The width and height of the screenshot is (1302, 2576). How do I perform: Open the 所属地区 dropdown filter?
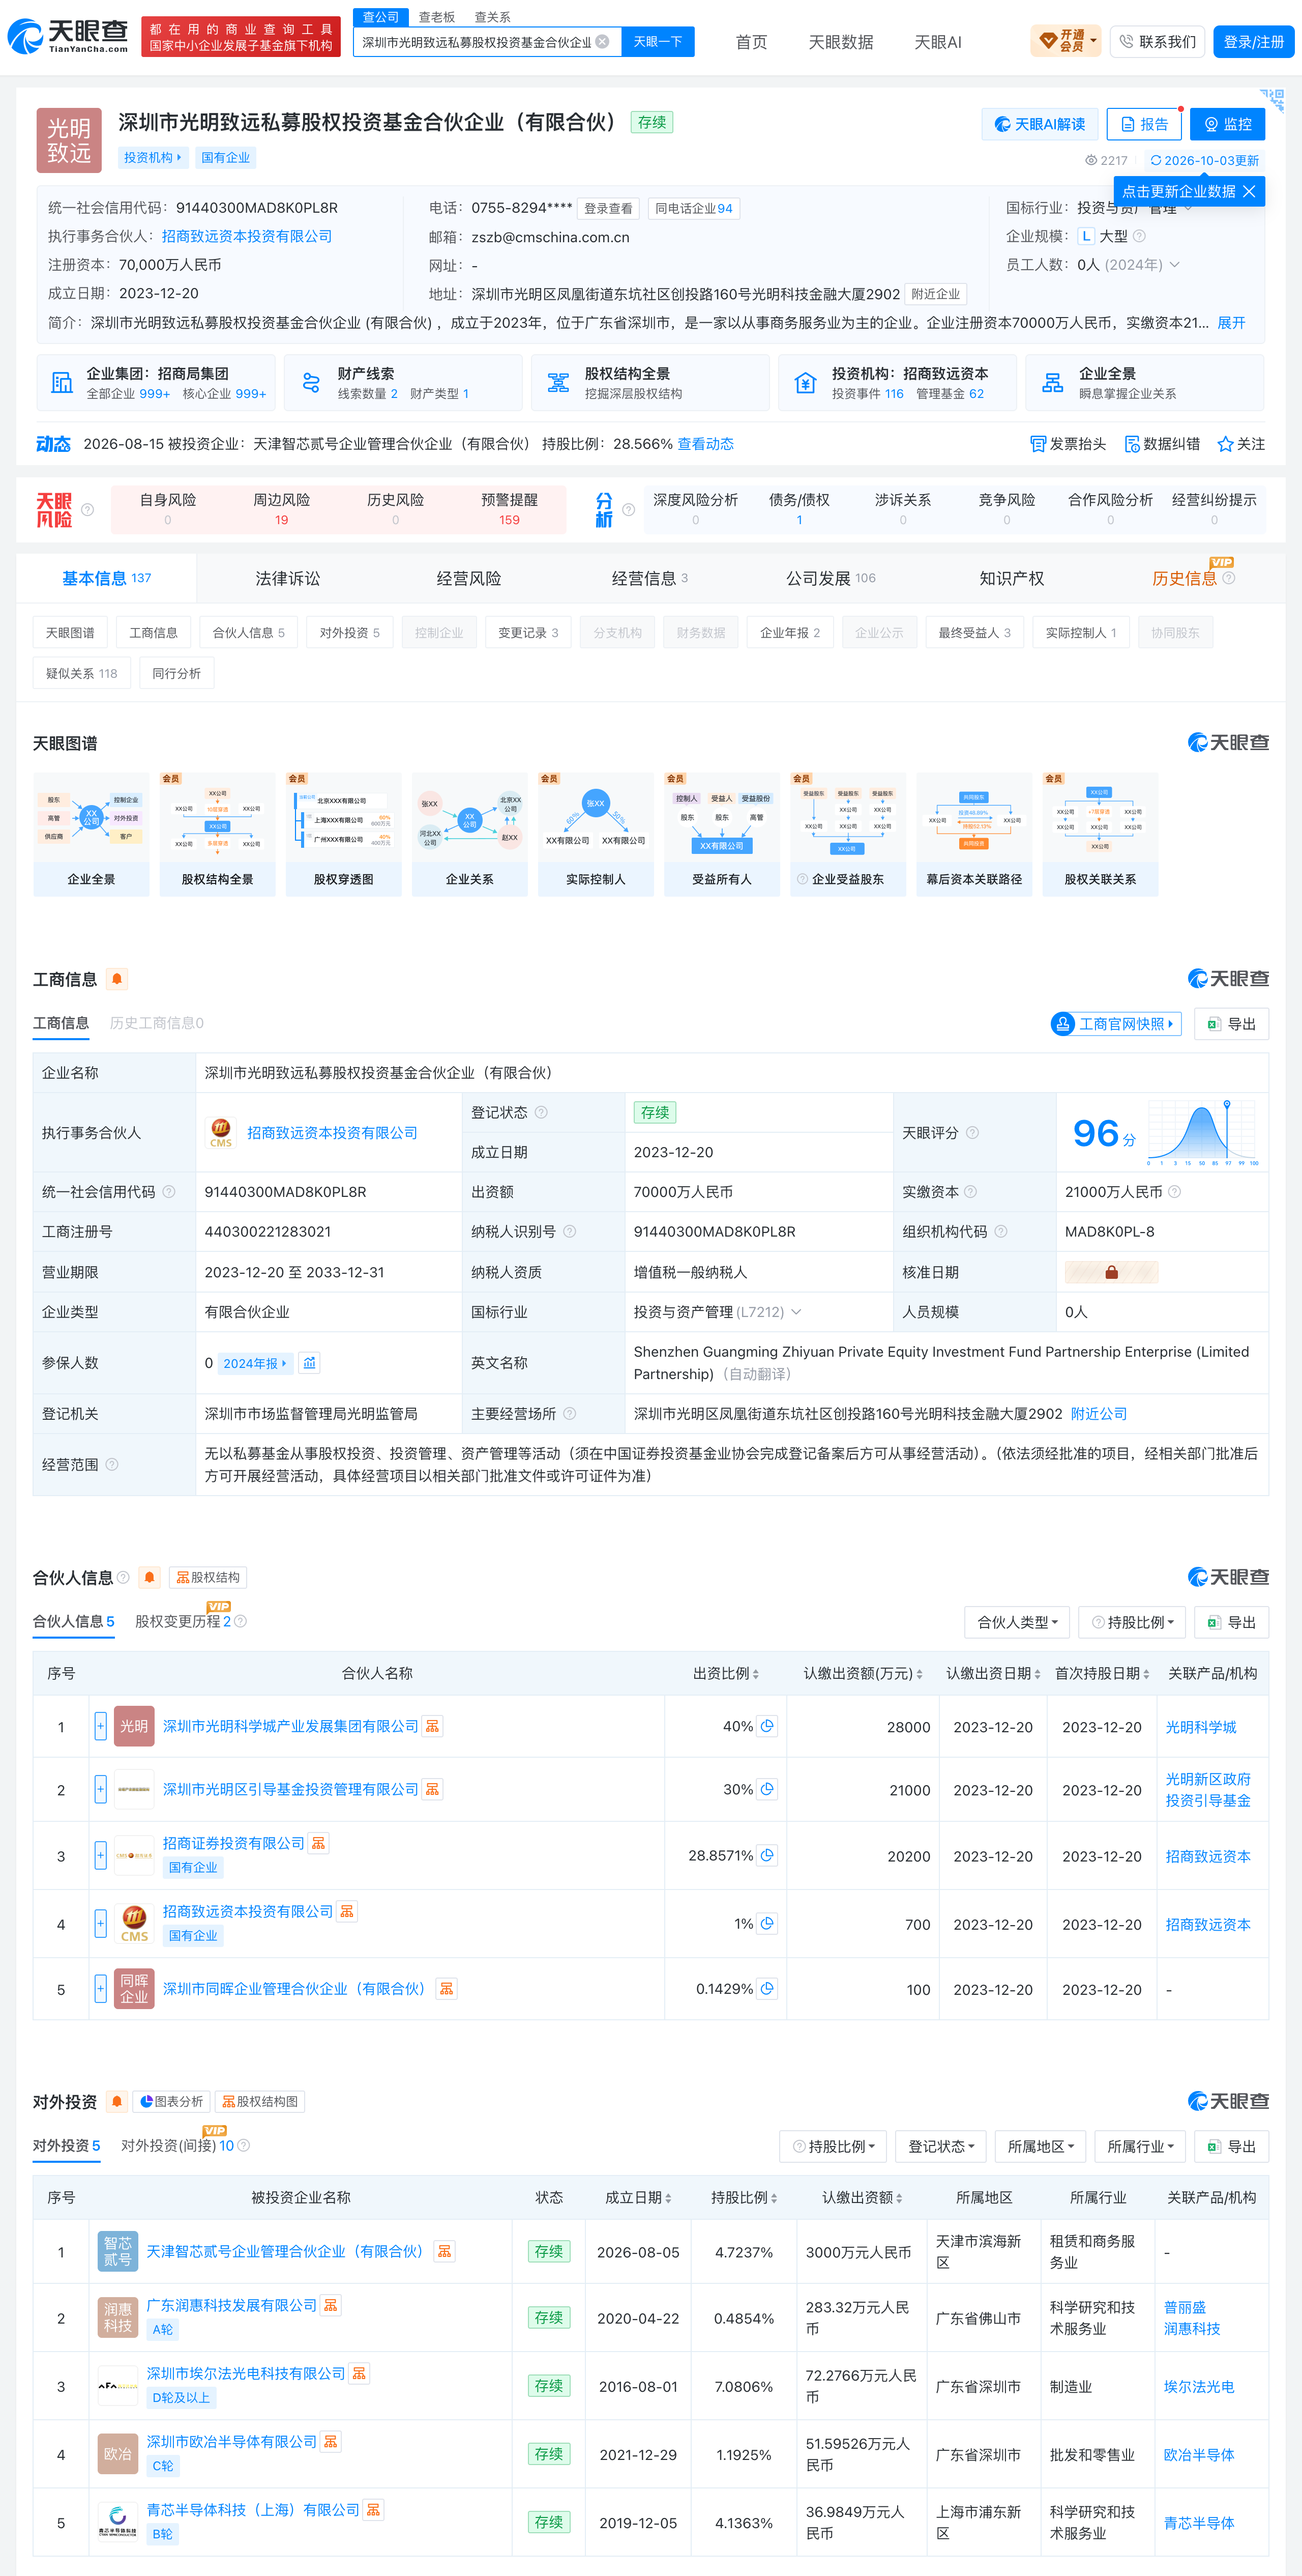coord(1040,2146)
